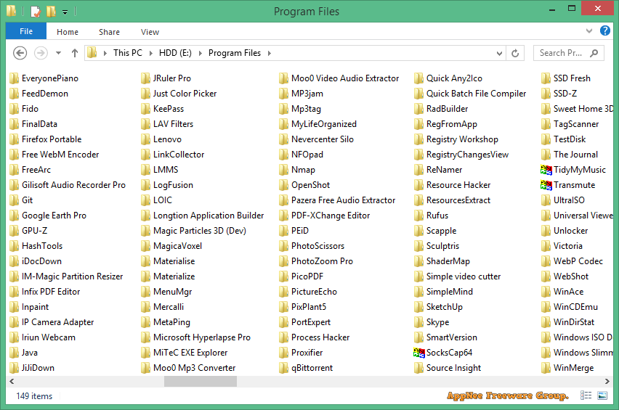The image size is (619, 410).
Task: Navigate to This PC breadcrumb
Action: pyautogui.click(x=128, y=53)
